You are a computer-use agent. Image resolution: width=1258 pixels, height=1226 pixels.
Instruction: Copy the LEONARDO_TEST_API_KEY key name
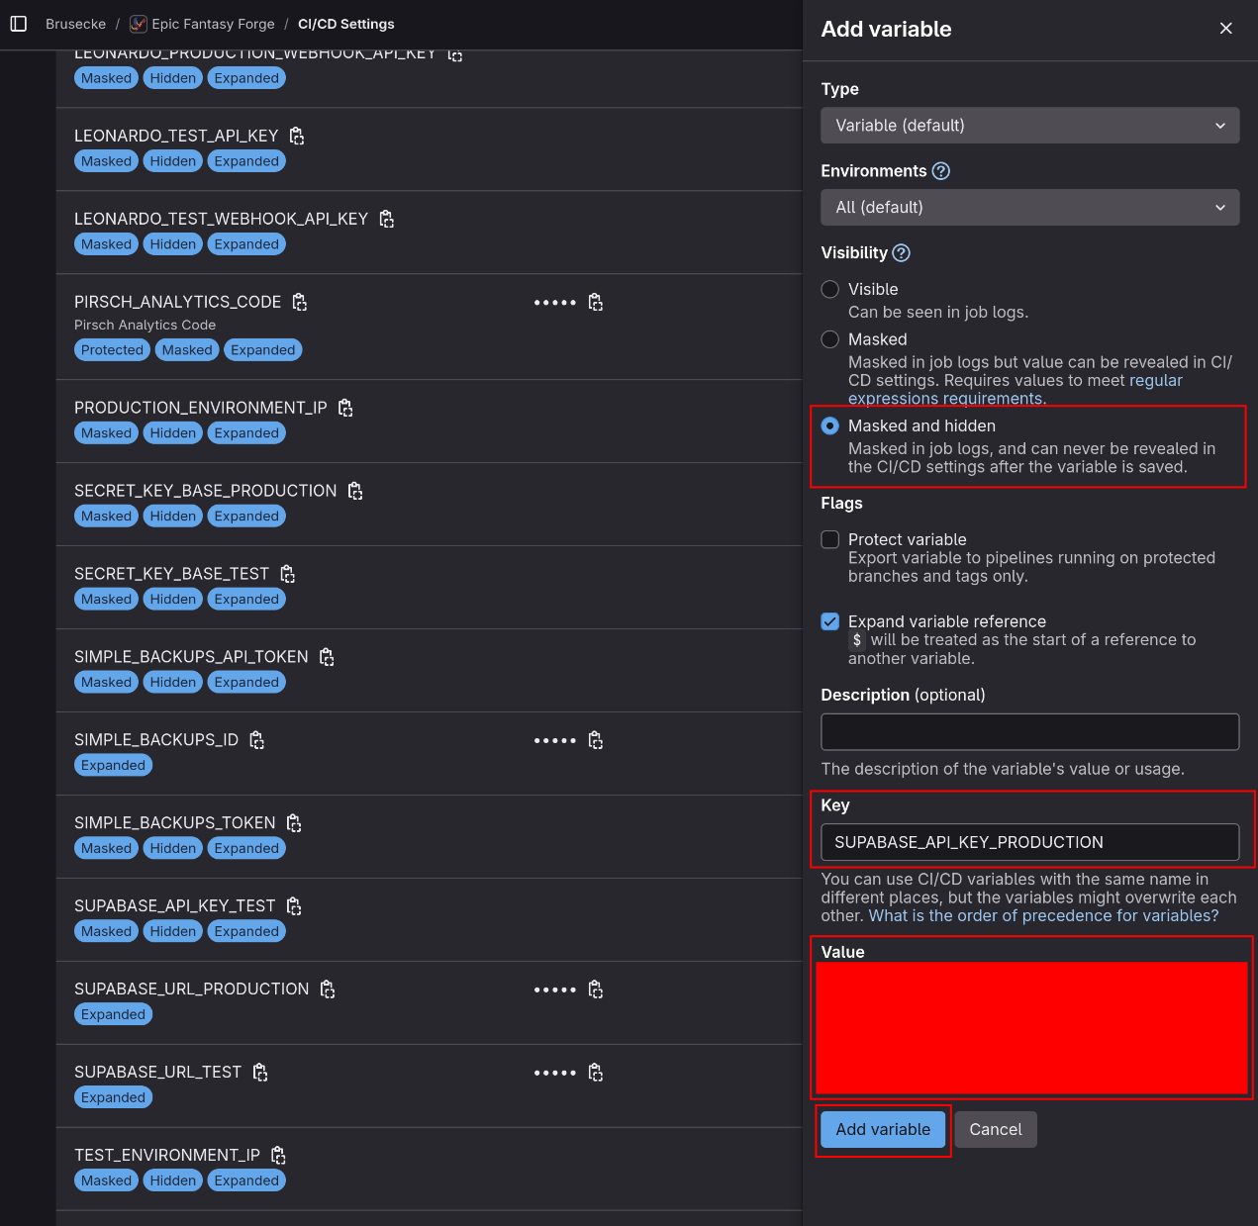click(x=297, y=136)
